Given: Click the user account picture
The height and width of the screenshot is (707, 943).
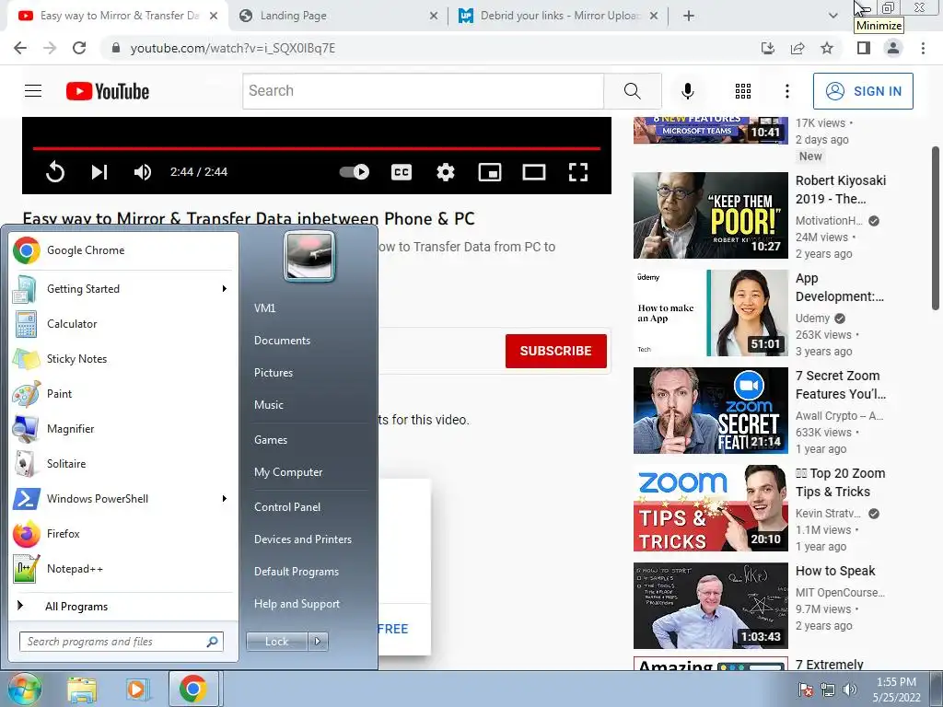Looking at the screenshot, I should (309, 256).
